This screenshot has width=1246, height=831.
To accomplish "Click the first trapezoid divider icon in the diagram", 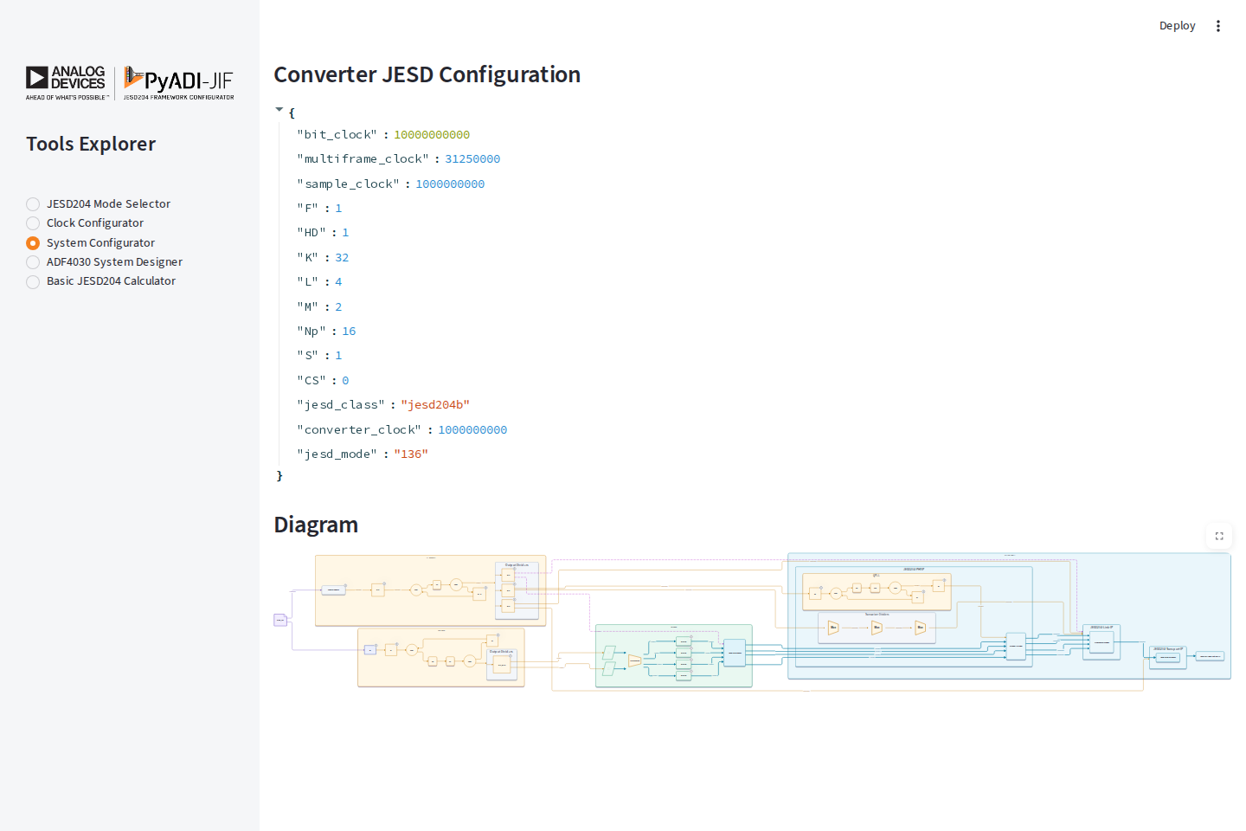I will tap(833, 628).
